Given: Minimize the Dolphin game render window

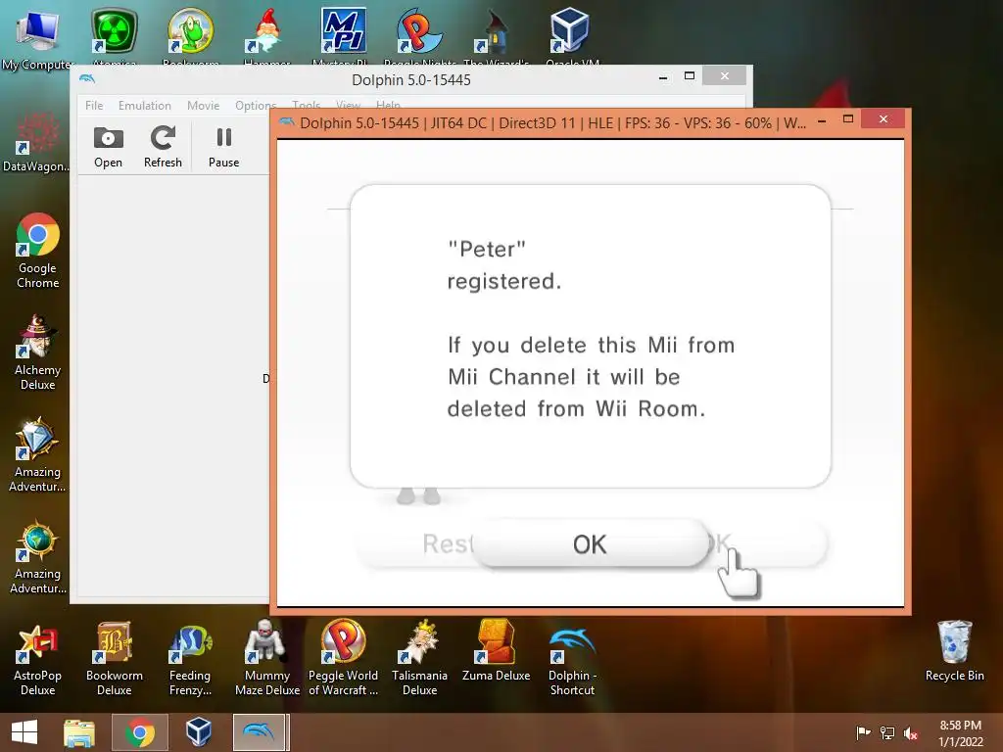Looking at the screenshot, I should [x=822, y=120].
